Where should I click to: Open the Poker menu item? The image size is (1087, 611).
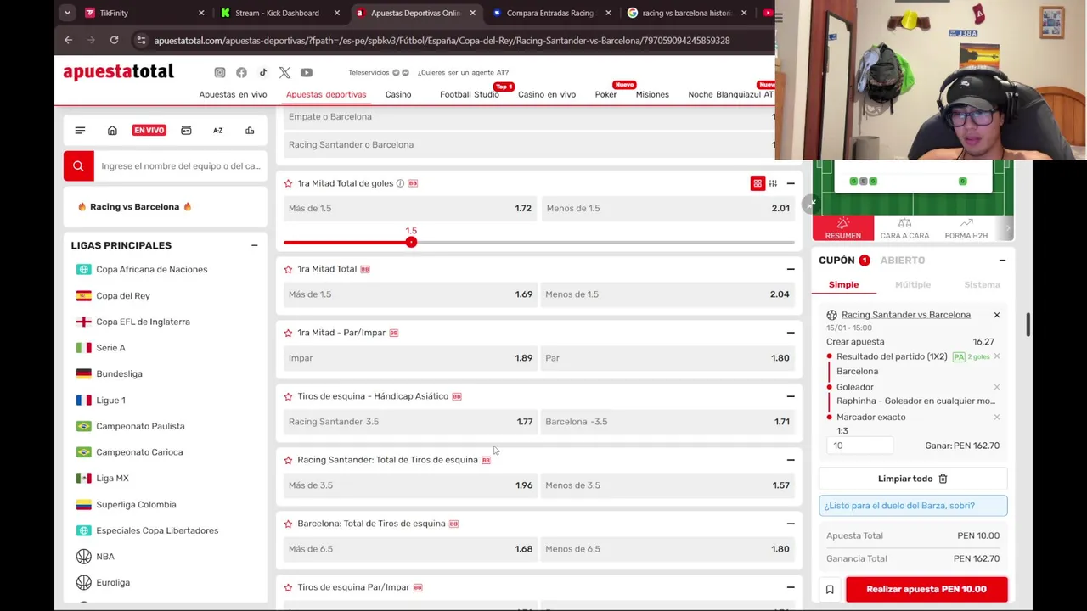point(605,94)
